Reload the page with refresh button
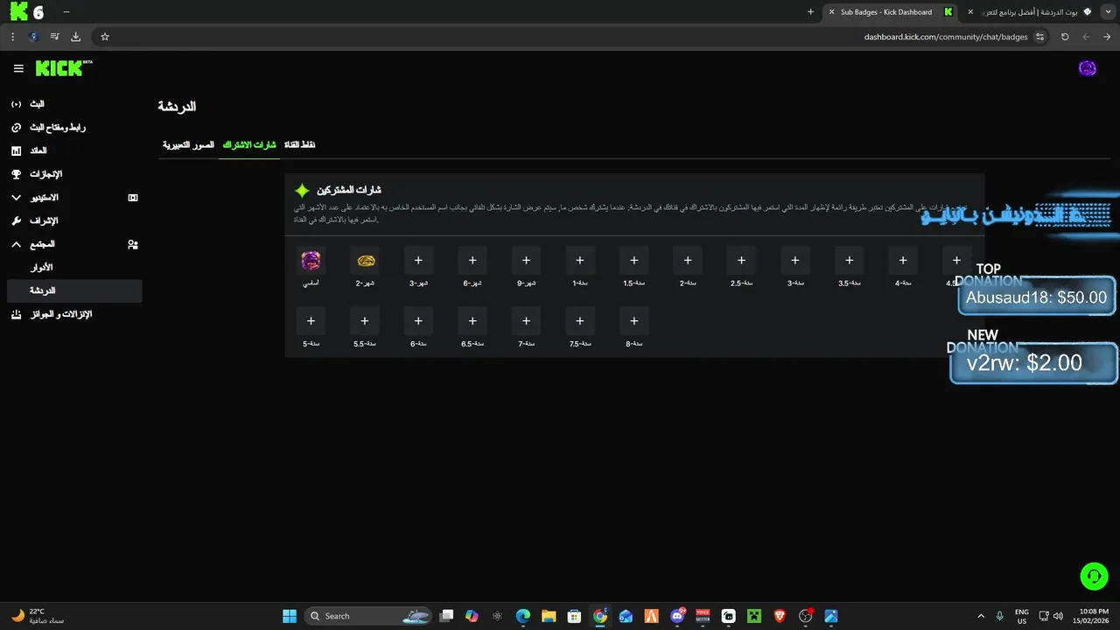Screen dimensions: 1120x630 [x=1065, y=37]
